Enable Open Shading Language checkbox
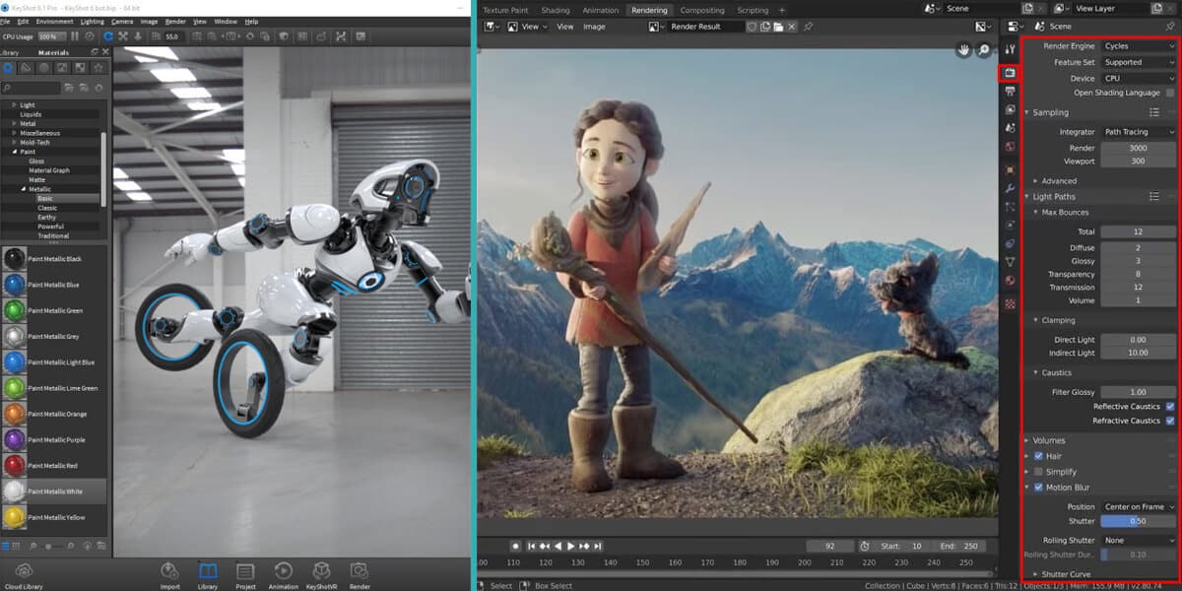1182x591 pixels. pos(1170,93)
